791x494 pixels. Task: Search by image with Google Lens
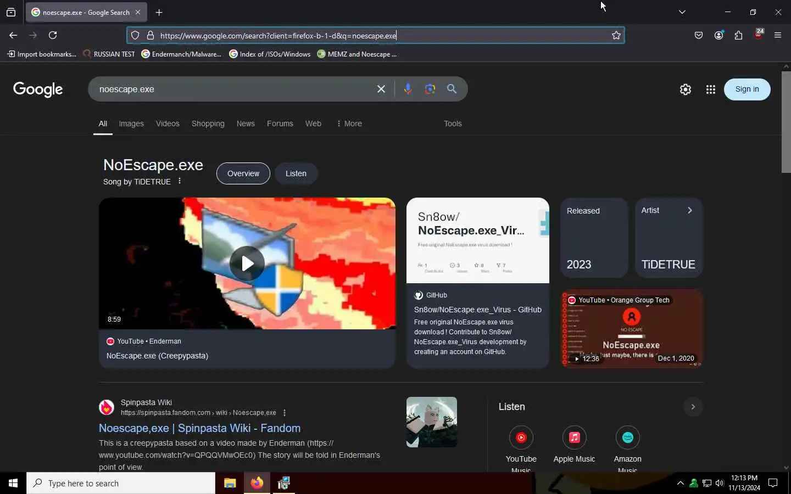pos(430,89)
